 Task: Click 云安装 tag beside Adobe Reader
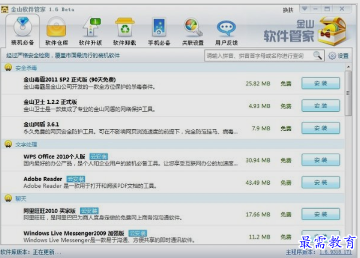[x=76, y=179]
